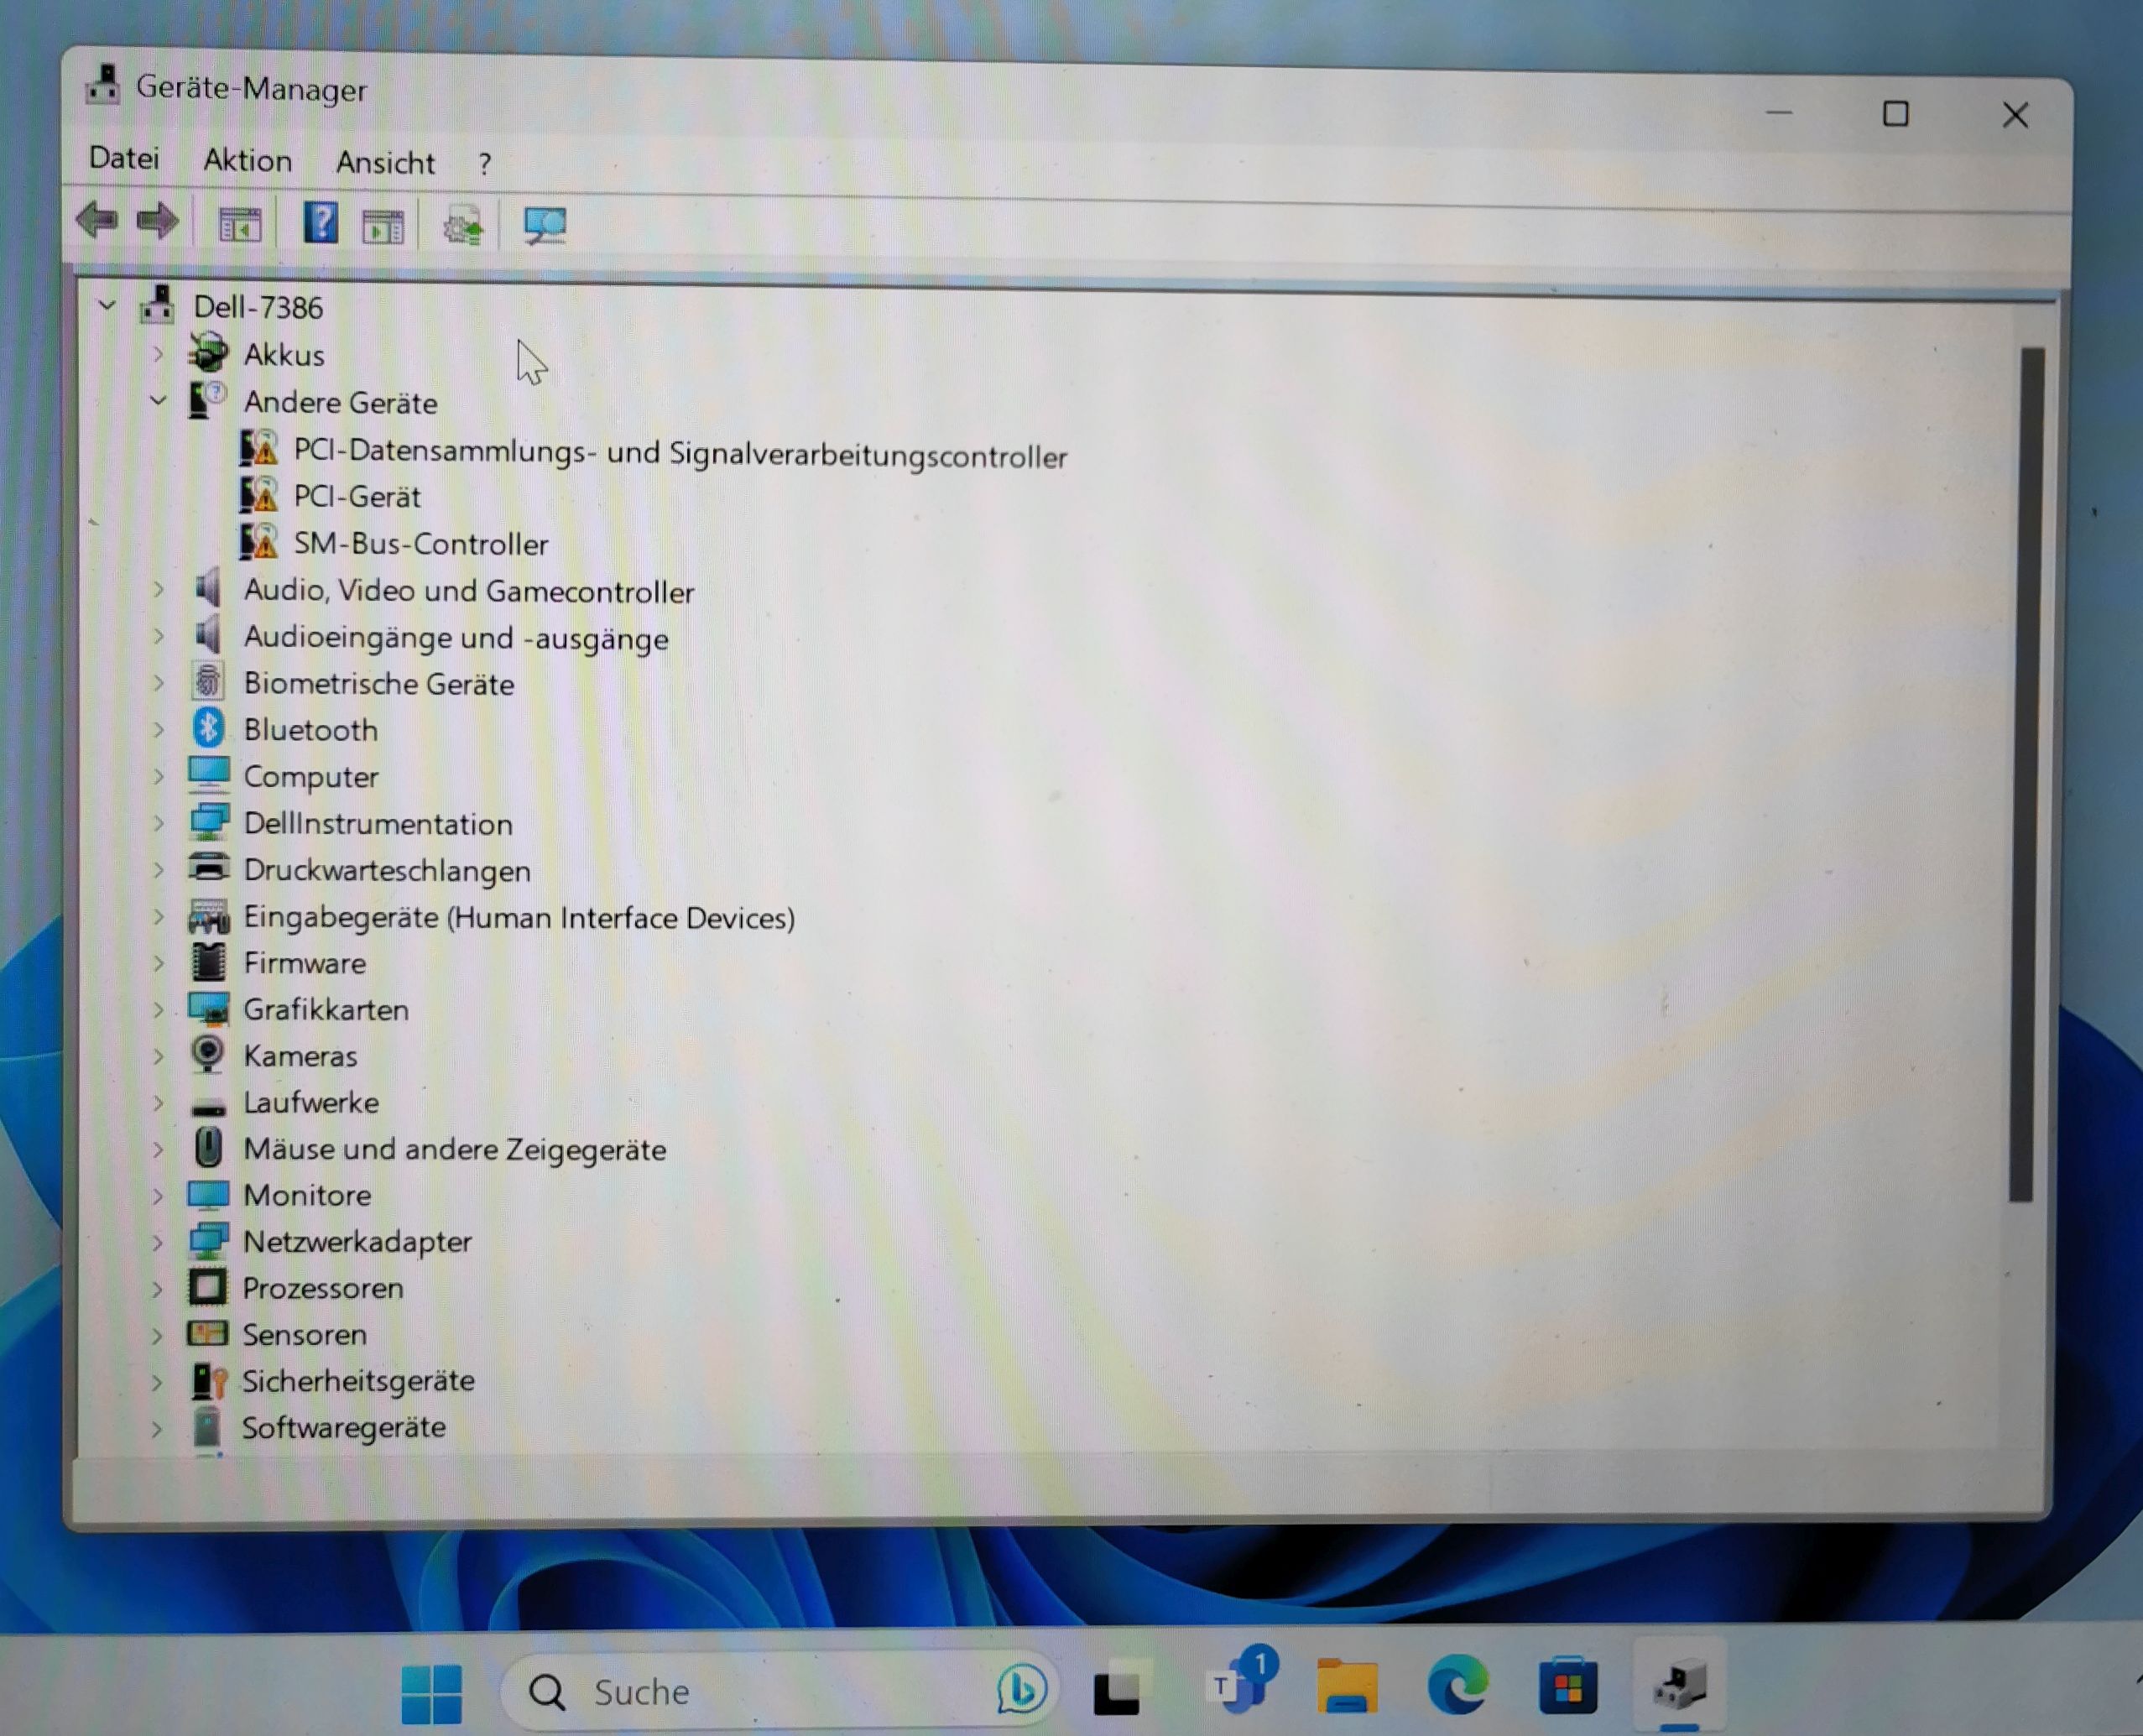This screenshot has height=1736, width=2143.
Task: Click show/hide console tree toolbar icon
Action: pyautogui.click(x=240, y=225)
